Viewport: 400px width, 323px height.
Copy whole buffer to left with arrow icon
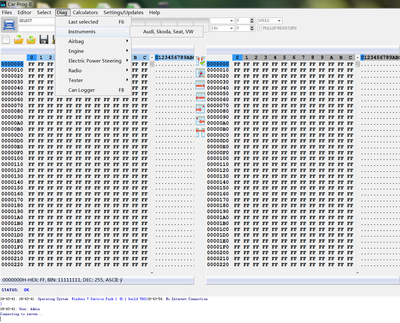[200, 97]
